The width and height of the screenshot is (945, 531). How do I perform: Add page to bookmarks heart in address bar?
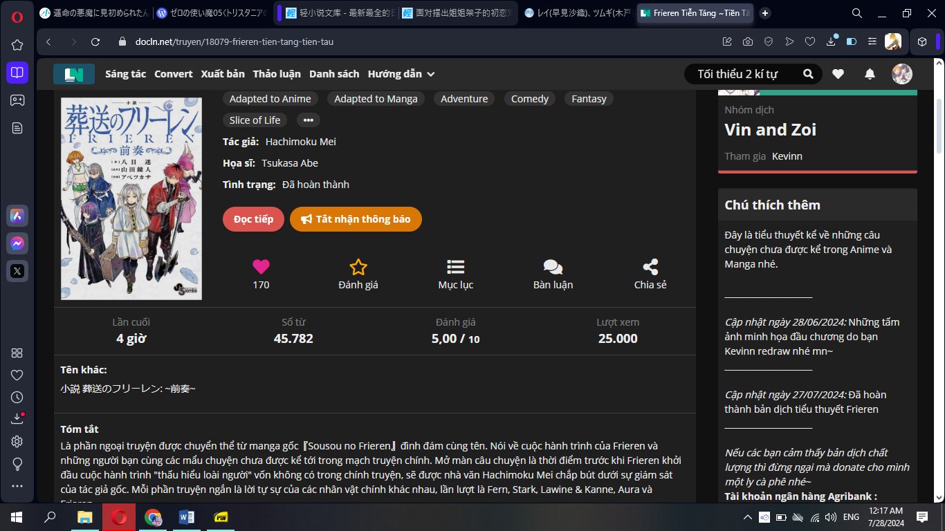pos(809,41)
